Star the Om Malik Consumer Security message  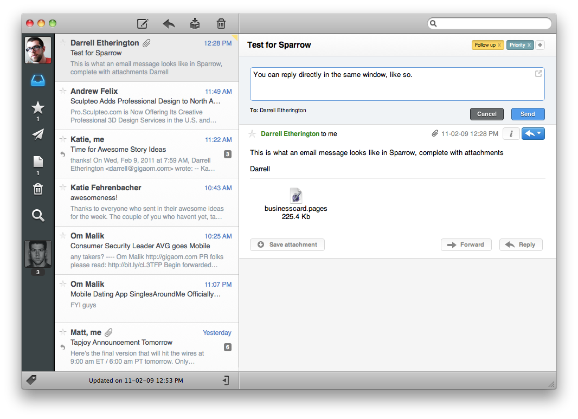coord(63,236)
